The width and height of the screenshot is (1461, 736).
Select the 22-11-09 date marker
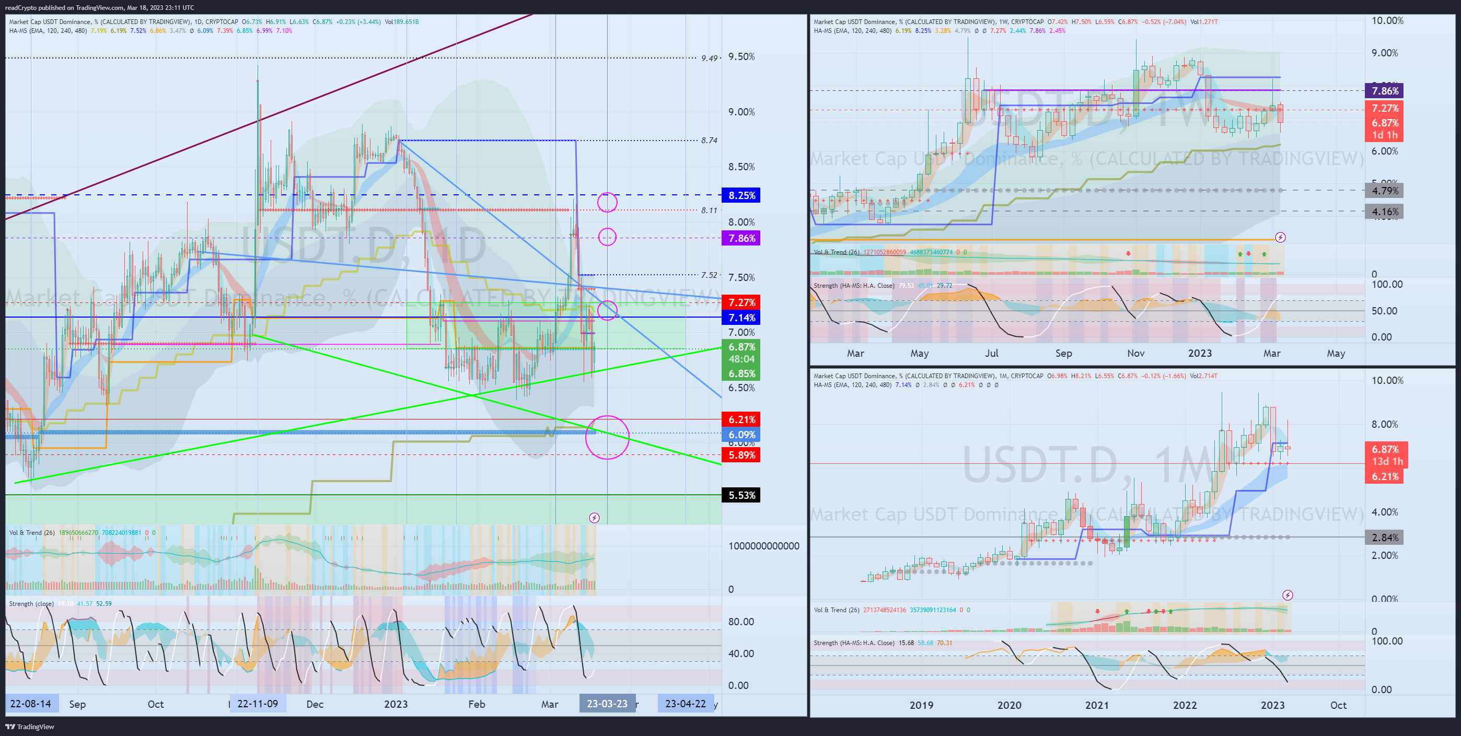(x=258, y=704)
